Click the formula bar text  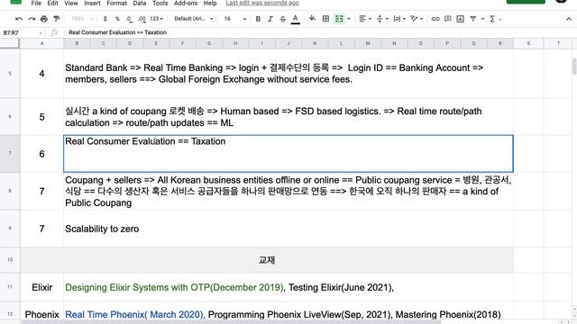117,32
